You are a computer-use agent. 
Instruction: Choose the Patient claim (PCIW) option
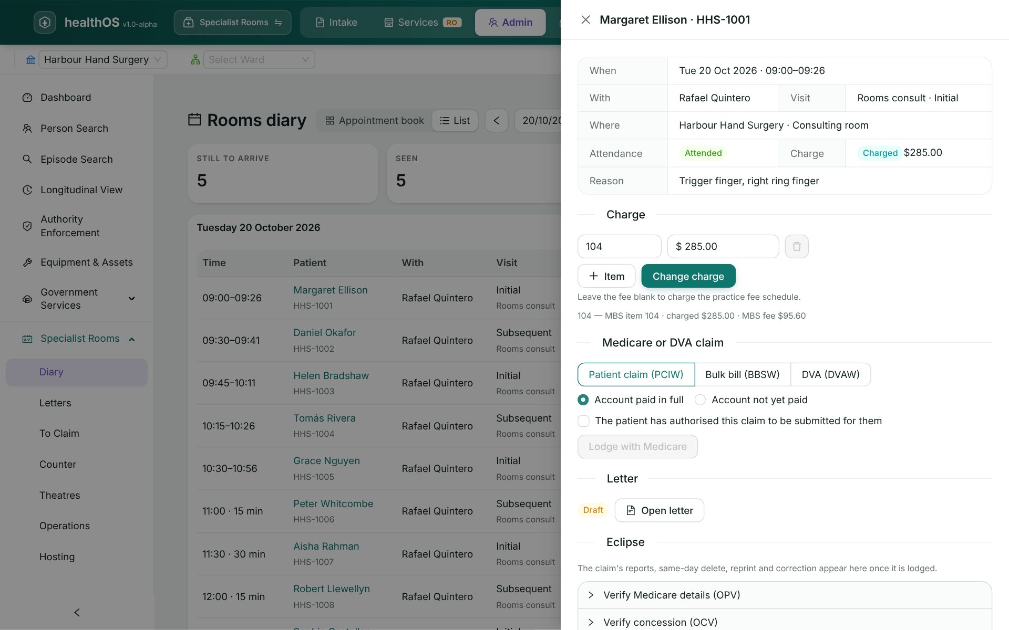(636, 374)
